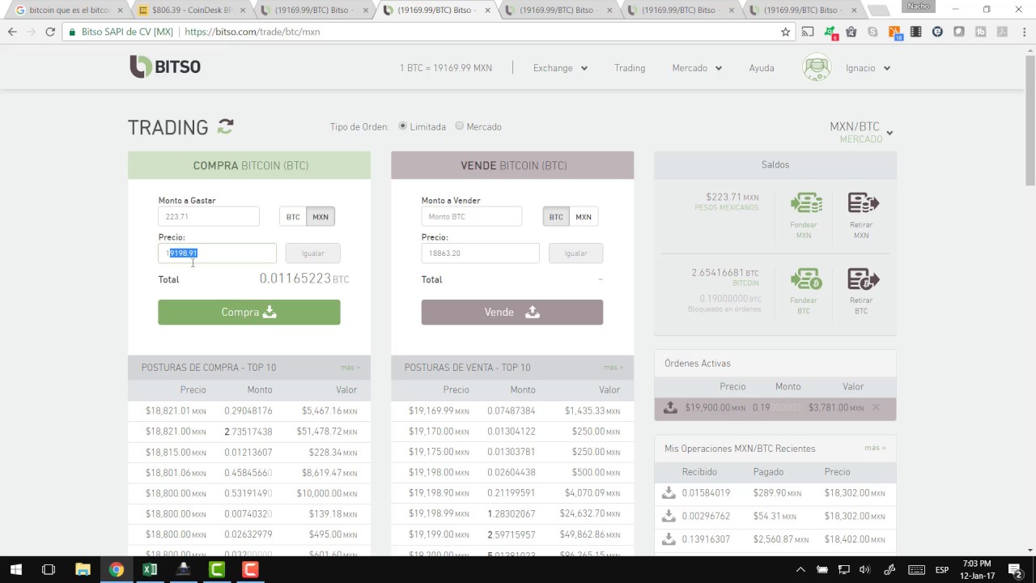Select the Mercado order type
Screen dimensions: 1036x583
(460, 126)
